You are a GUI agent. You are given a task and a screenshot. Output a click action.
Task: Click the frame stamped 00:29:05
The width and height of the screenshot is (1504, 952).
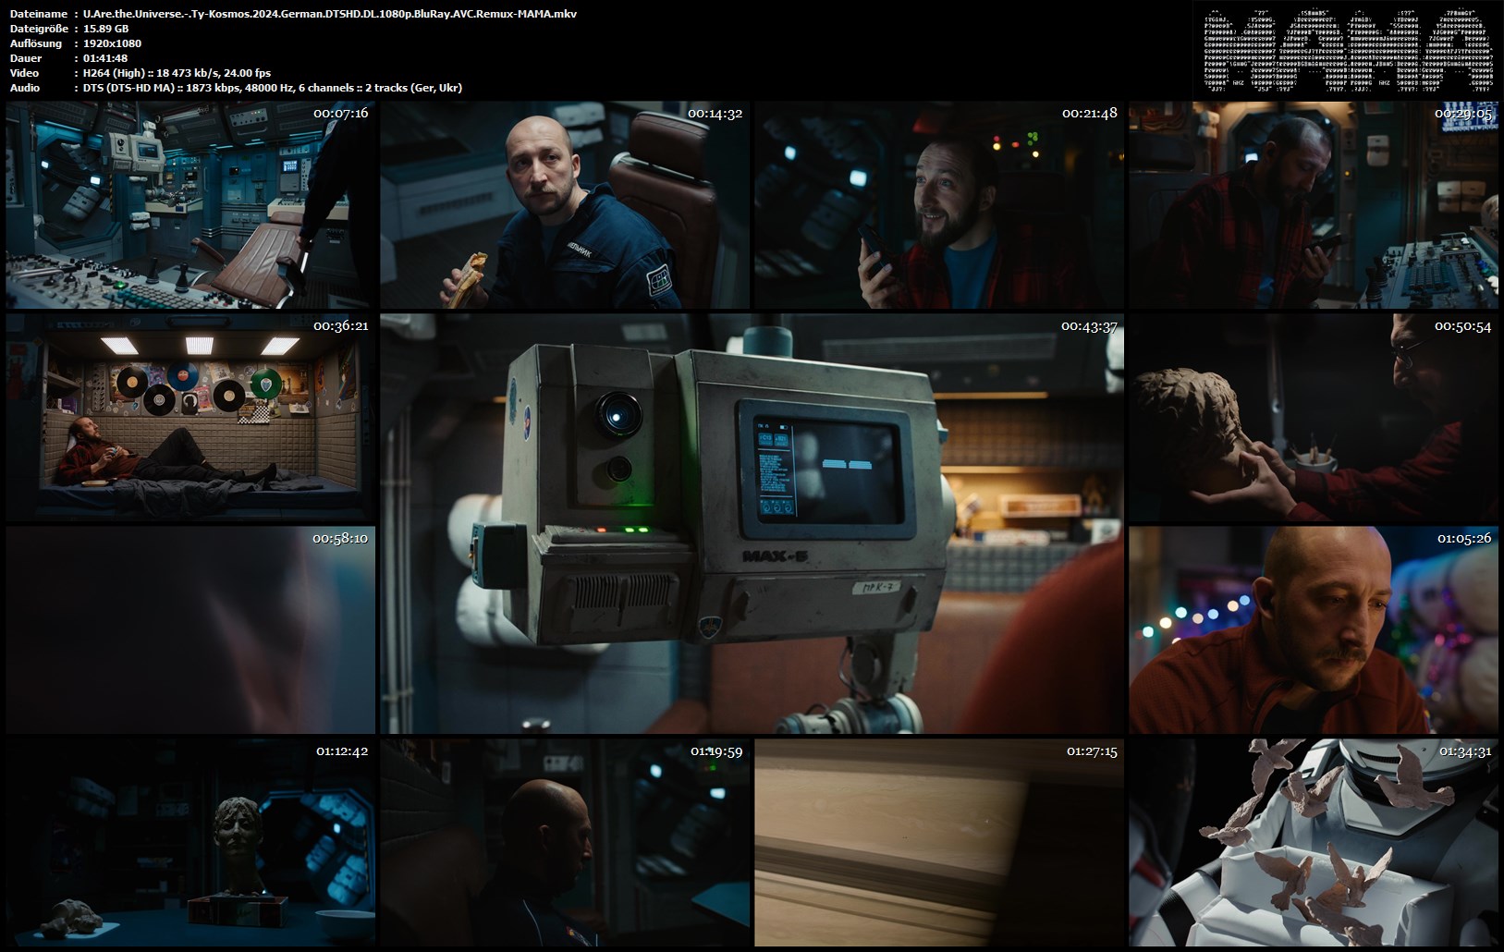coord(1314,205)
